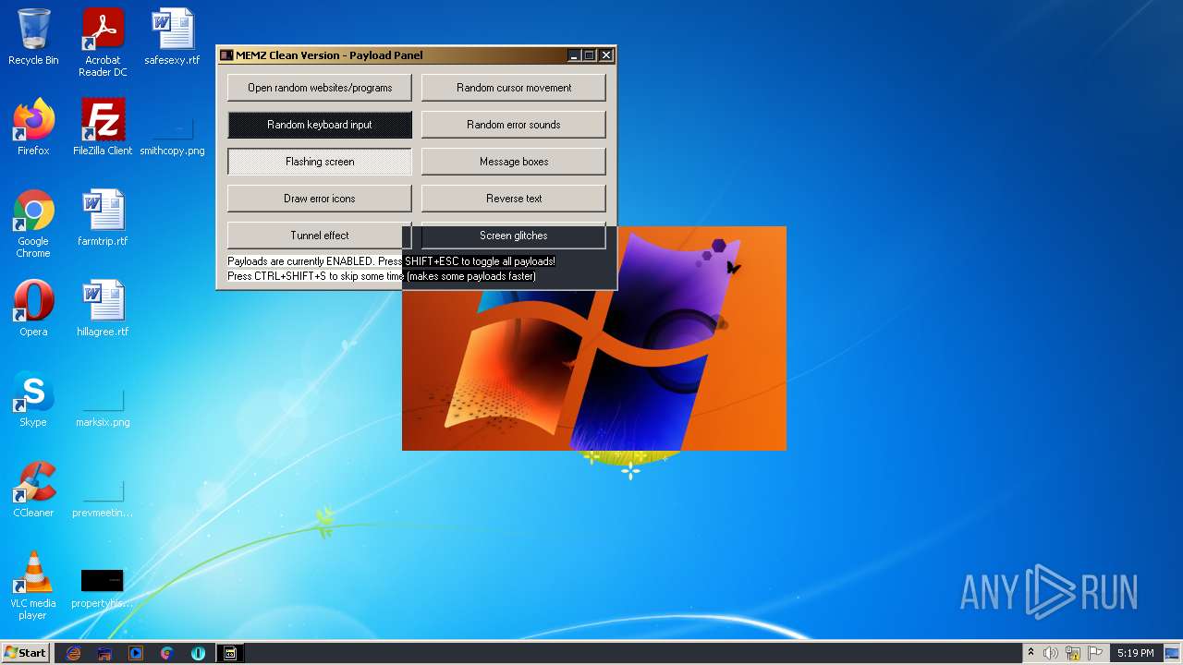1183x665 pixels.
Task: Select the MEMZ taskbar window button
Action: pos(230,653)
